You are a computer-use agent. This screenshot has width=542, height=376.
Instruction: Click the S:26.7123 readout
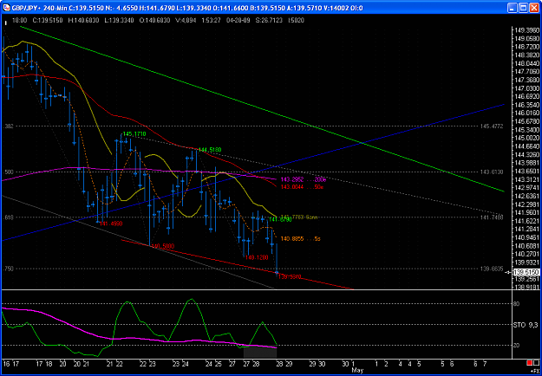(271, 21)
